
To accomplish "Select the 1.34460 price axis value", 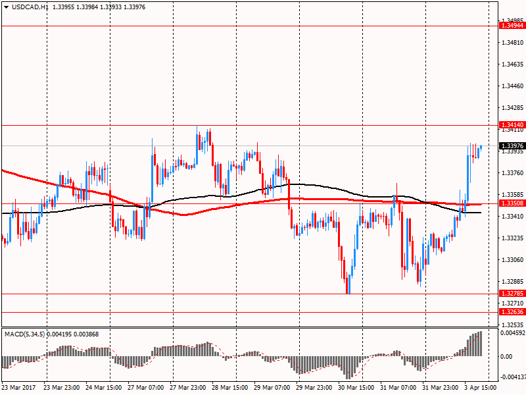I will coord(512,86).
